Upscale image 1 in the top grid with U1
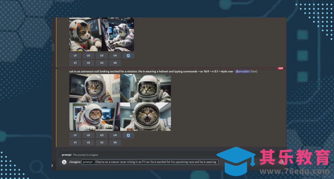Viewport: 334px width, 179px height. [75, 56]
